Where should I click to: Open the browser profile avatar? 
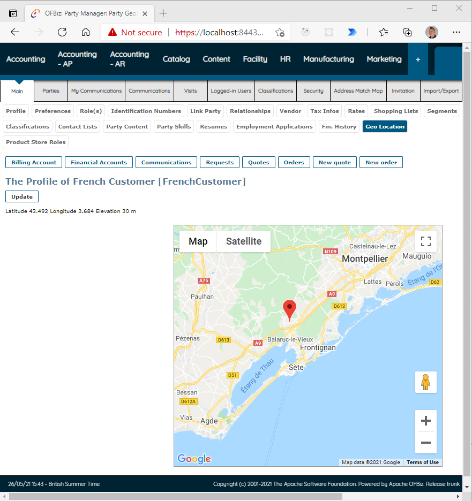(x=431, y=32)
